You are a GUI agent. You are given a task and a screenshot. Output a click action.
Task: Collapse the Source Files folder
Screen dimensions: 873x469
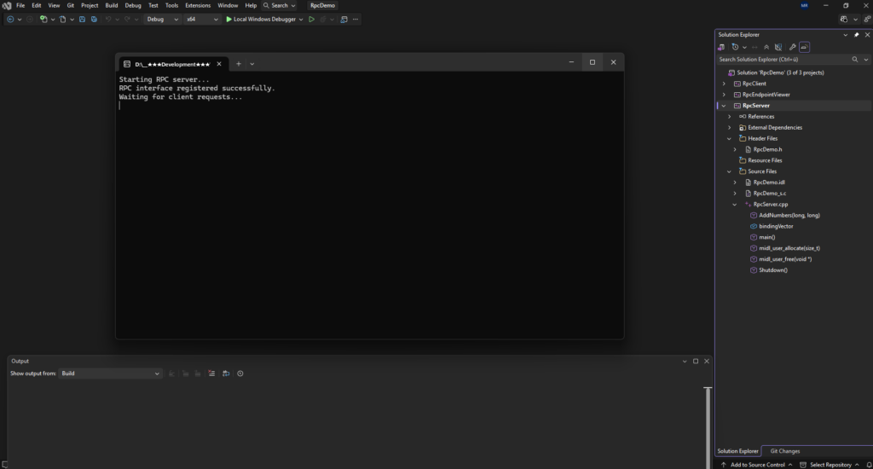point(730,171)
